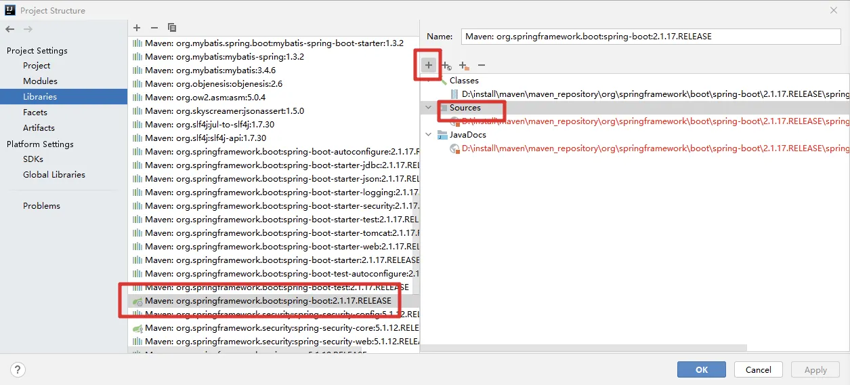Go forward with the right arrow
Screen dimensions: 850x385
click(28, 29)
